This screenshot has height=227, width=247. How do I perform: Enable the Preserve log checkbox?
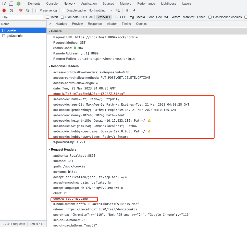tap(37, 10)
